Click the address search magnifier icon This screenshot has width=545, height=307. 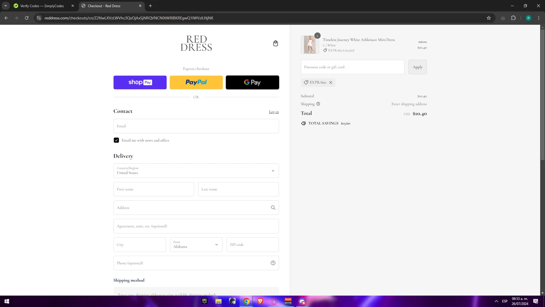pyautogui.click(x=273, y=208)
